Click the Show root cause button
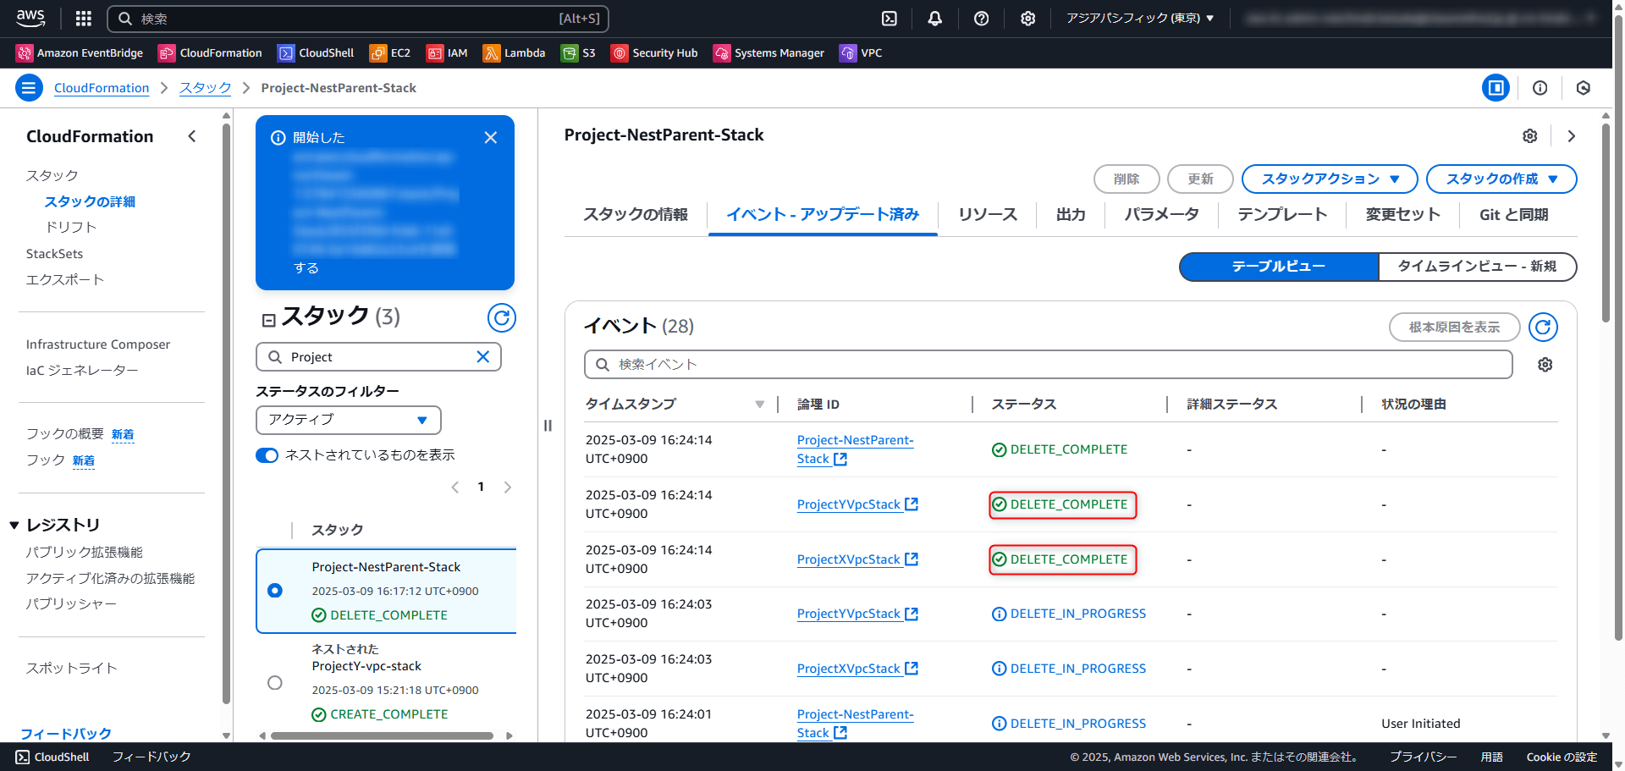 coord(1454,327)
